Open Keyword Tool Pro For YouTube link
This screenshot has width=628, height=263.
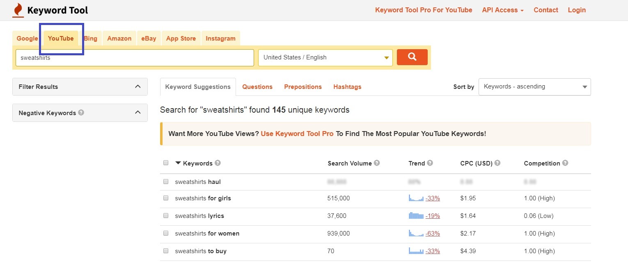click(x=424, y=10)
